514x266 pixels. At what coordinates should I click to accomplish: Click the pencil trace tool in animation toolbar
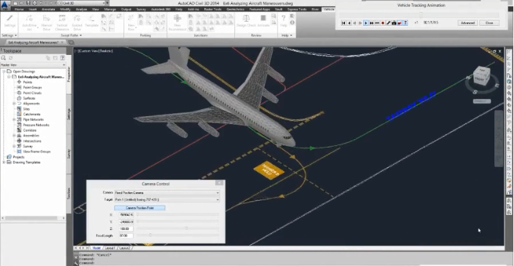(388, 23)
